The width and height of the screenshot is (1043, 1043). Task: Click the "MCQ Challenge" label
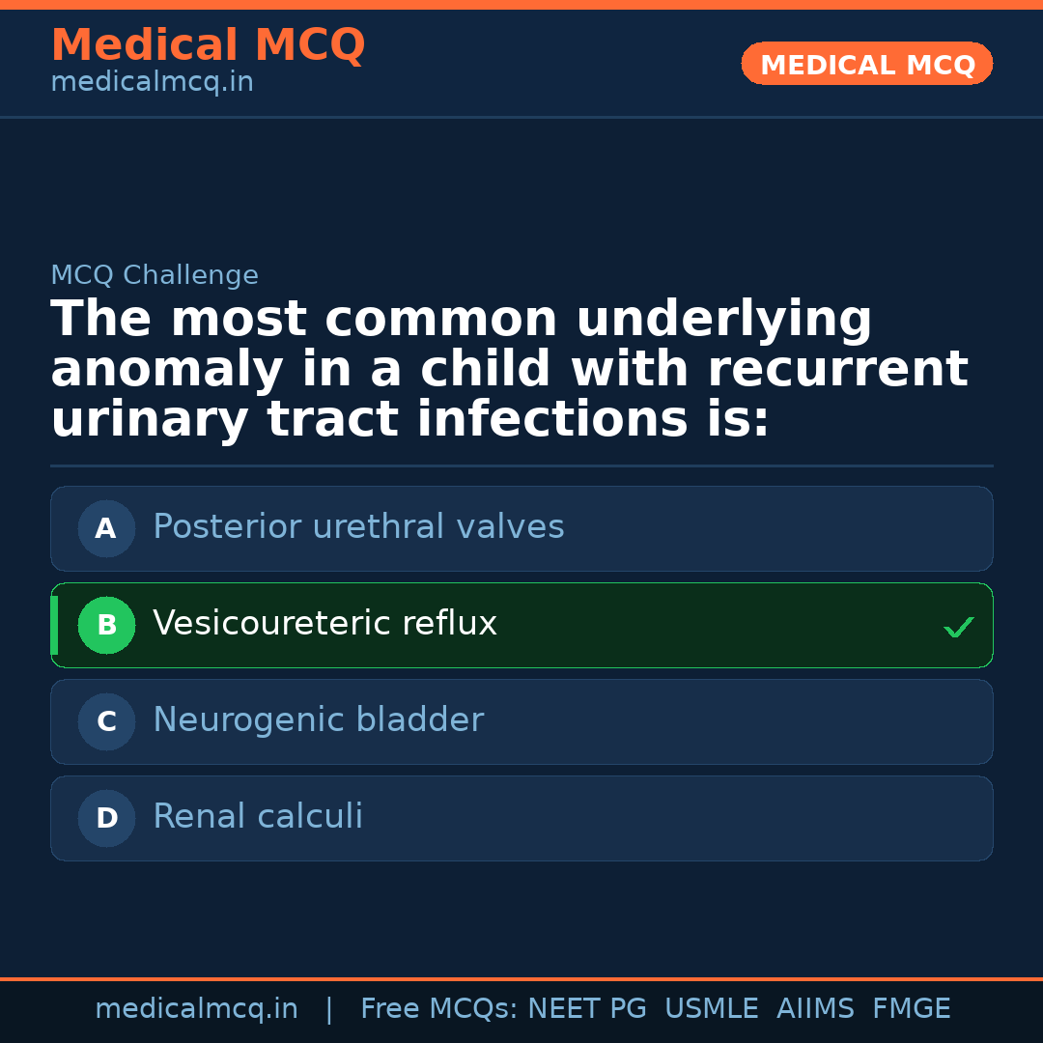[x=155, y=275]
